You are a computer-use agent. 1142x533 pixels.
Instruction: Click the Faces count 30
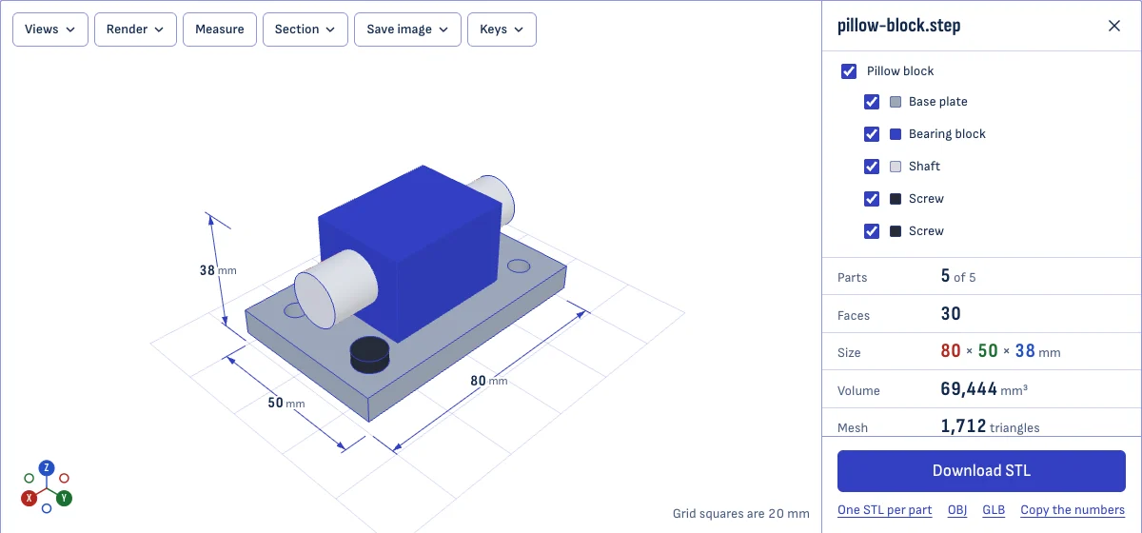(x=951, y=314)
